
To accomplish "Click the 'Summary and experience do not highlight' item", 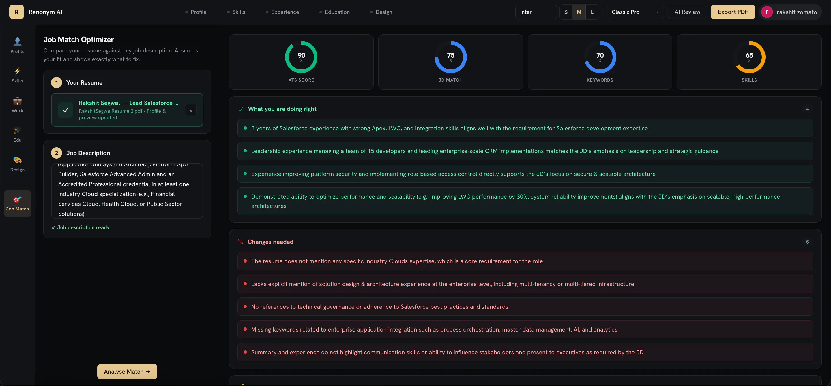I will click(x=525, y=352).
